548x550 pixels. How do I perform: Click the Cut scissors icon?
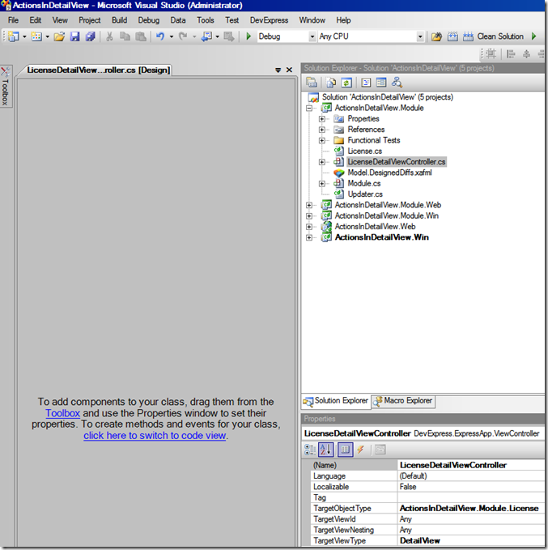(109, 36)
